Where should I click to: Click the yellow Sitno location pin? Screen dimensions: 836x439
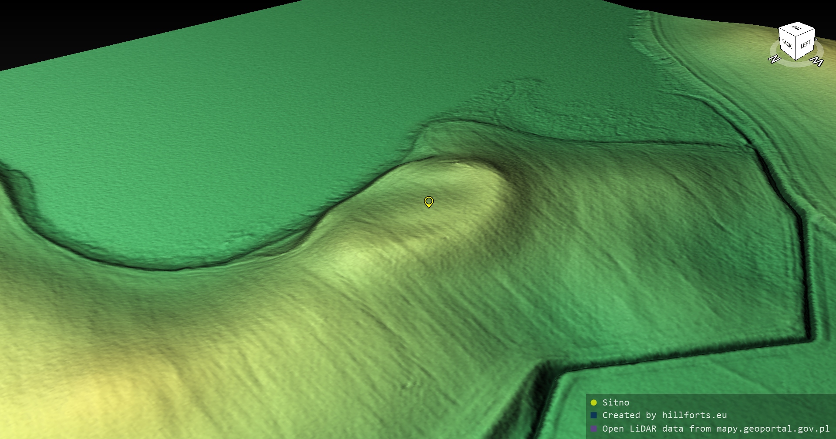429,201
